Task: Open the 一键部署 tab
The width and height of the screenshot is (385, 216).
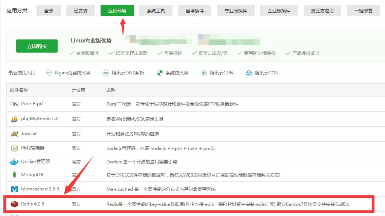Action: [x=364, y=11]
